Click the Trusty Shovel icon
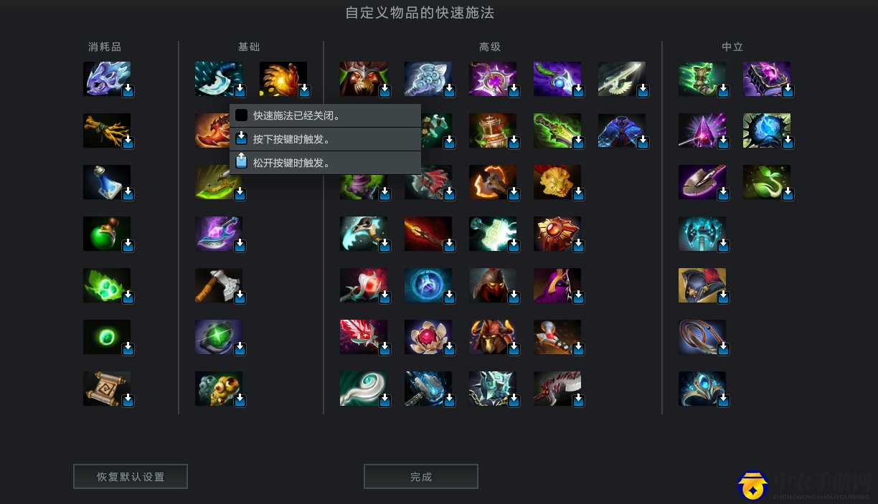 pos(702,182)
